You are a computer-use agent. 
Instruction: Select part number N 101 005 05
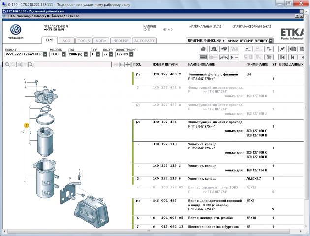168,218
